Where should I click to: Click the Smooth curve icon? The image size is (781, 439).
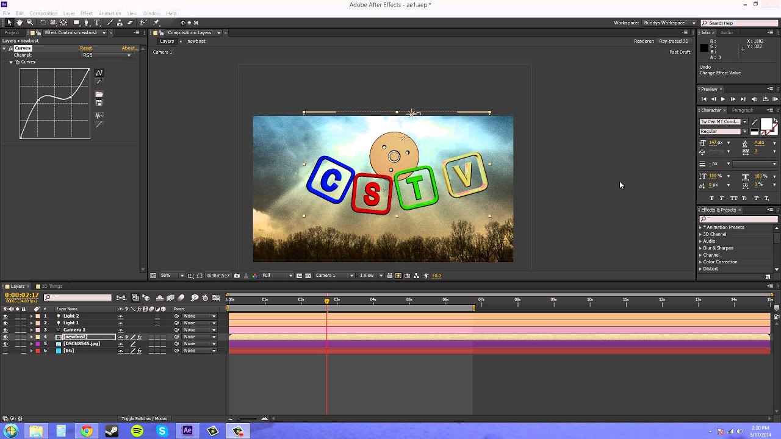pyautogui.click(x=99, y=116)
